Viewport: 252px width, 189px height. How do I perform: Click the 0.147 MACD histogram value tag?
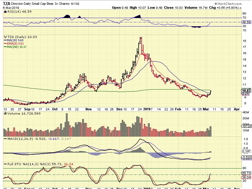click(x=246, y=151)
